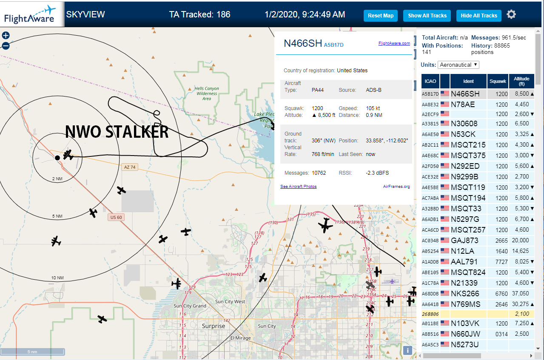The width and height of the screenshot is (544, 360).
Task: Select AAL791 aircraft row
Action: [478, 262]
